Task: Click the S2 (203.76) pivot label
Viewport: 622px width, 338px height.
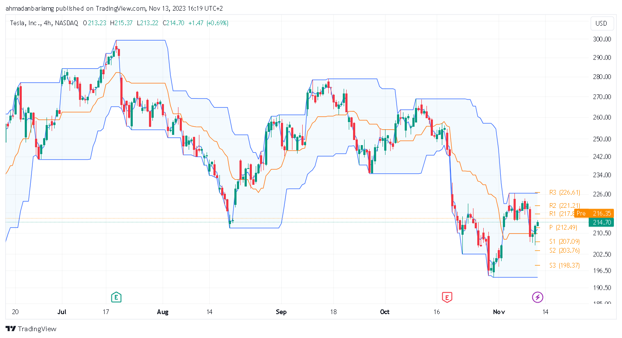Action: pos(564,250)
